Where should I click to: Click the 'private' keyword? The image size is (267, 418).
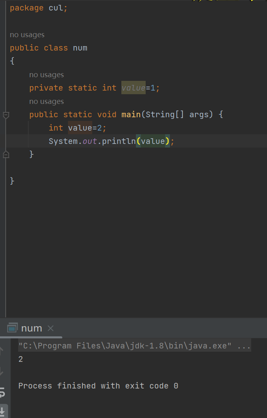(x=46, y=88)
